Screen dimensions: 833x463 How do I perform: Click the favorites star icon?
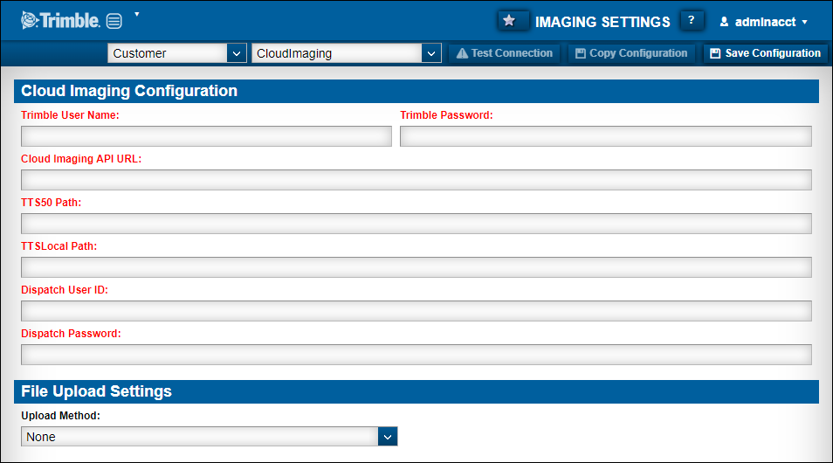click(x=509, y=21)
